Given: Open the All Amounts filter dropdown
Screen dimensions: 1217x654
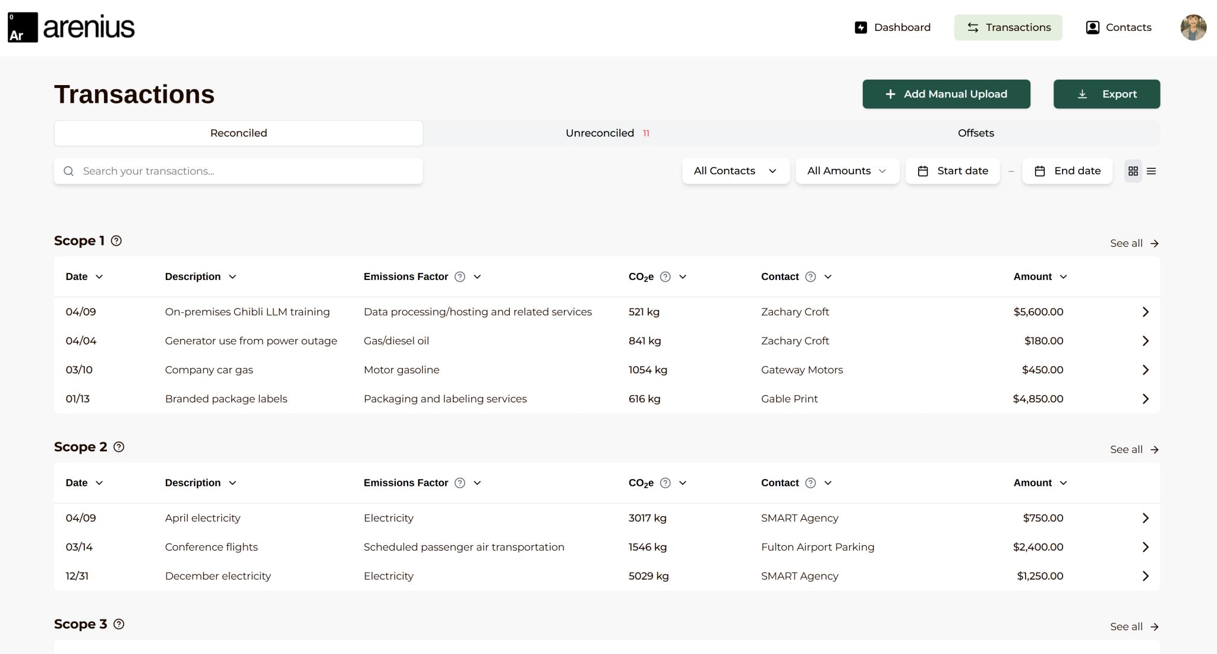Looking at the screenshot, I should click(x=847, y=171).
